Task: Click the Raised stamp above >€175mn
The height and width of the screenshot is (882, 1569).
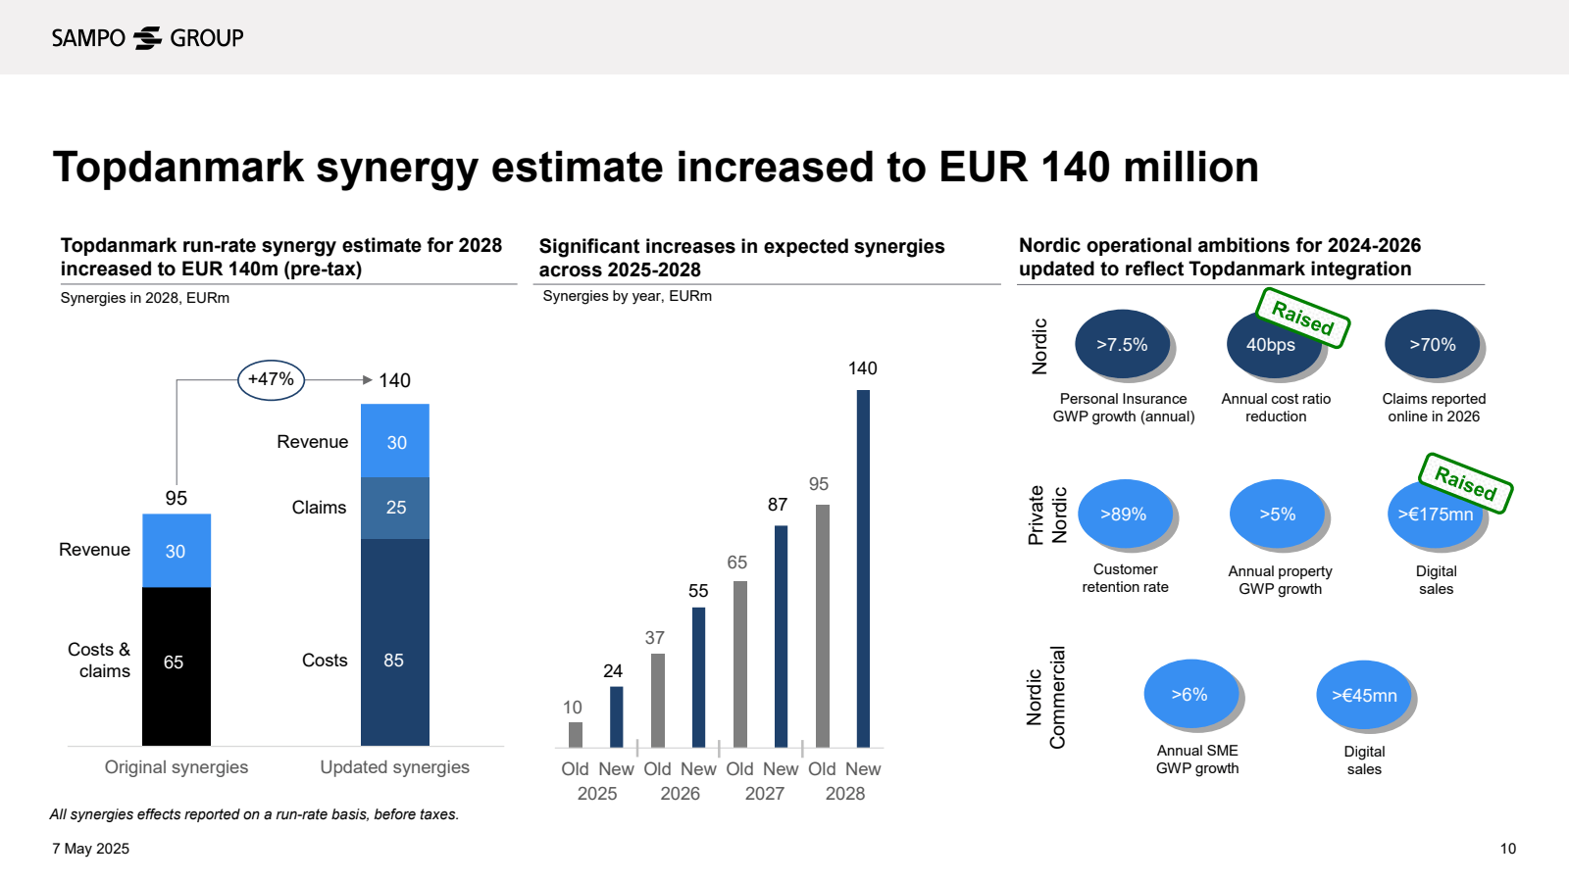Action: [x=1466, y=483]
